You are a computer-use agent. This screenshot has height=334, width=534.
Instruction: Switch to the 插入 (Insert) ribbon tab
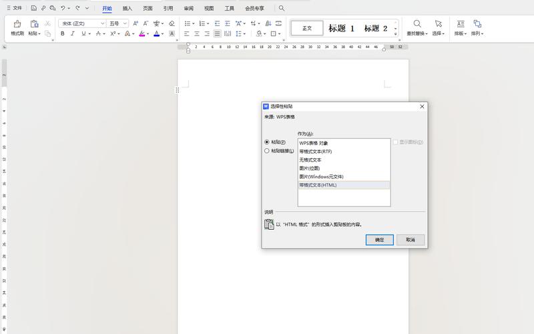pos(127,9)
